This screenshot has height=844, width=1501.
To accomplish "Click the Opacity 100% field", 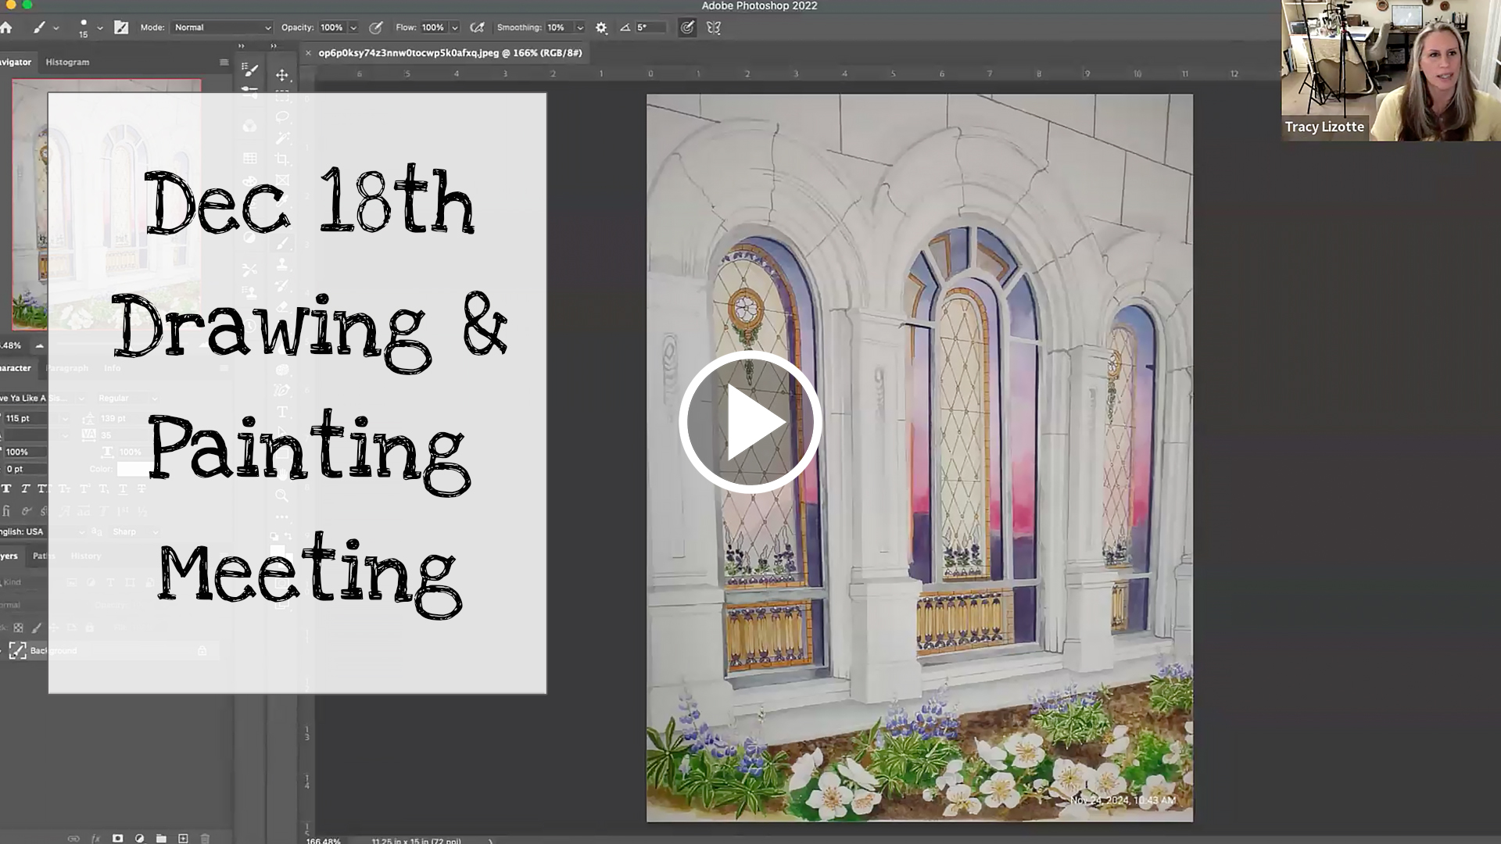I will [331, 27].
